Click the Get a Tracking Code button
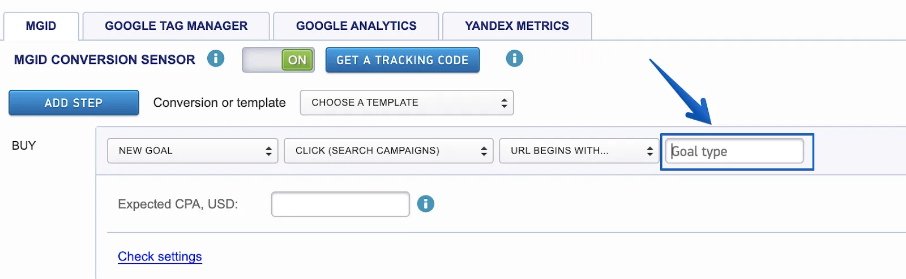 [403, 60]
